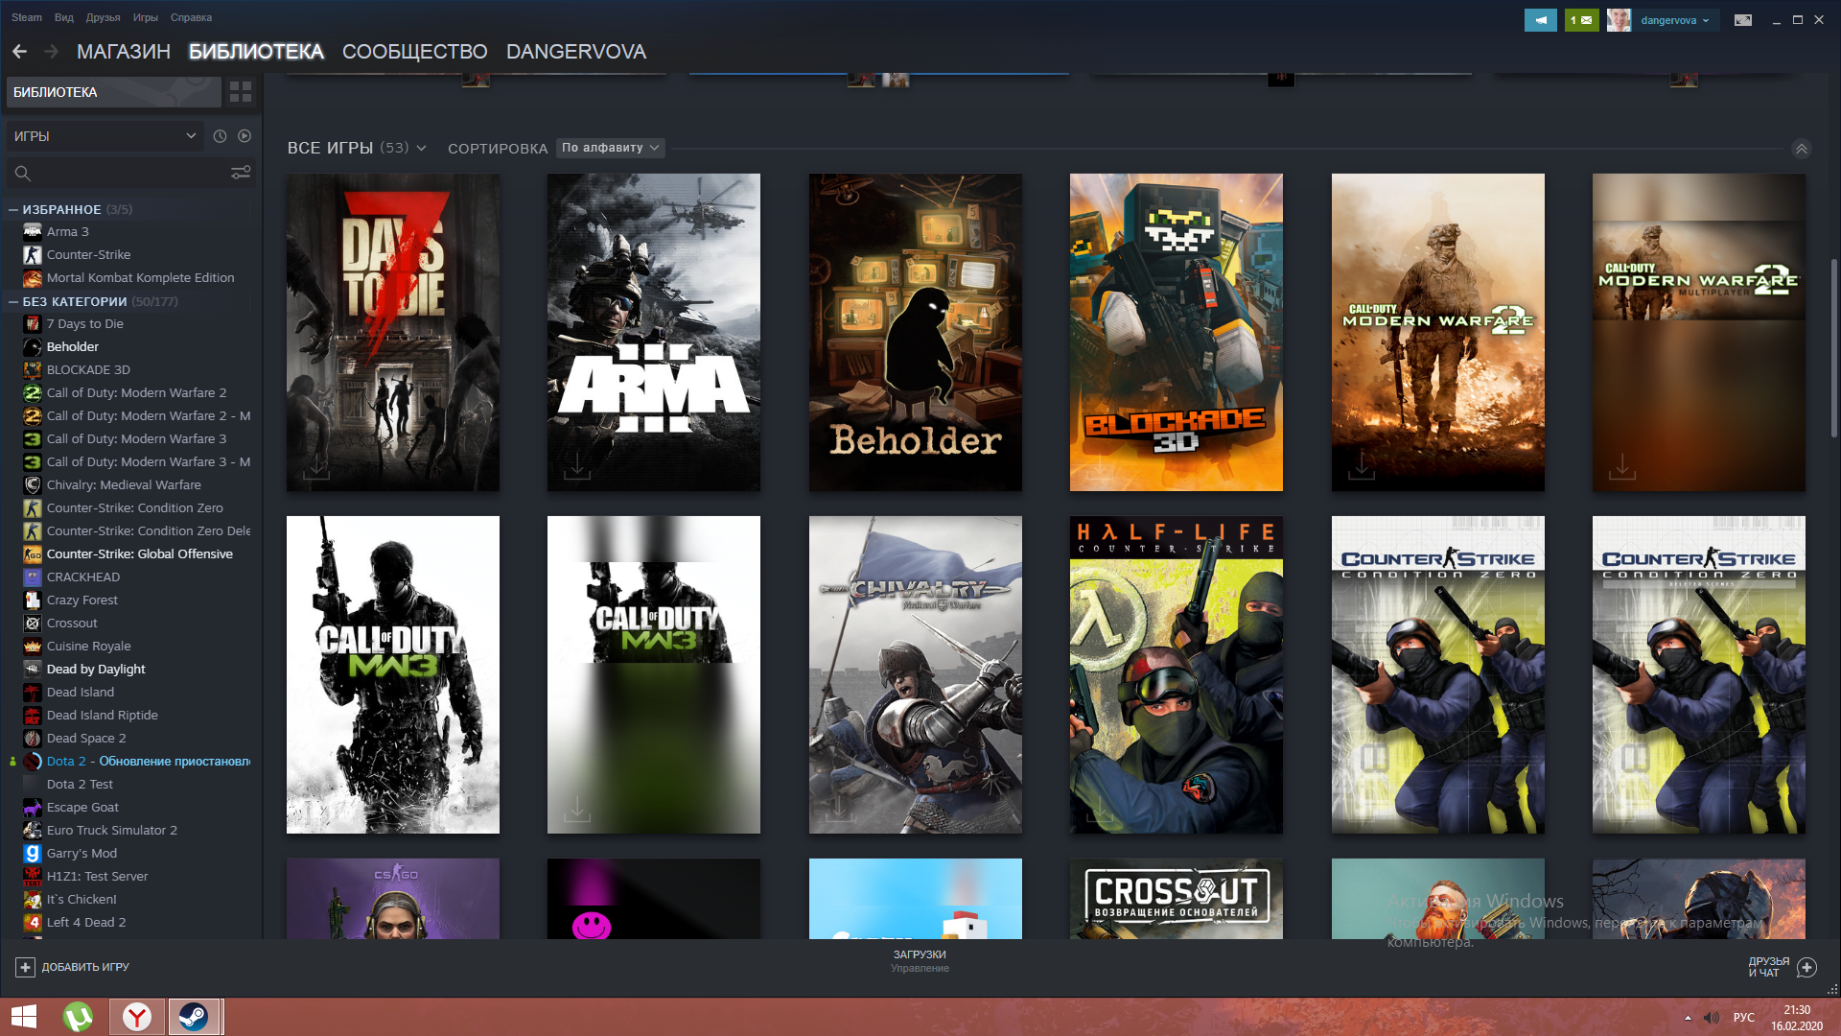Collapse the ИЗБРАННОЕ category

[13, 209]
